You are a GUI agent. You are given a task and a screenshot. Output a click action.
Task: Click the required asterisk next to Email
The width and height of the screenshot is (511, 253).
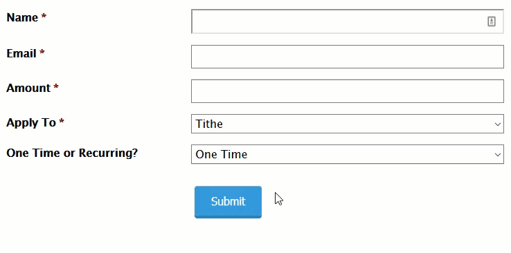[42, 53]
